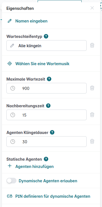This screenshot has height=207, width=102.
Task: Click the waveform icon for Wartemusik
Action: (x=9, y=64)
